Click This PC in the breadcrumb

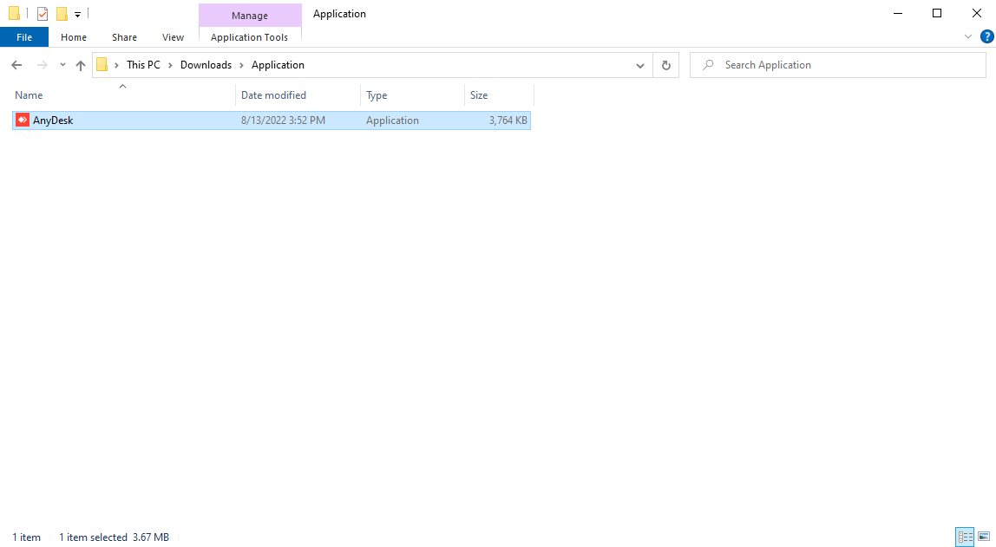coord(143,65)
